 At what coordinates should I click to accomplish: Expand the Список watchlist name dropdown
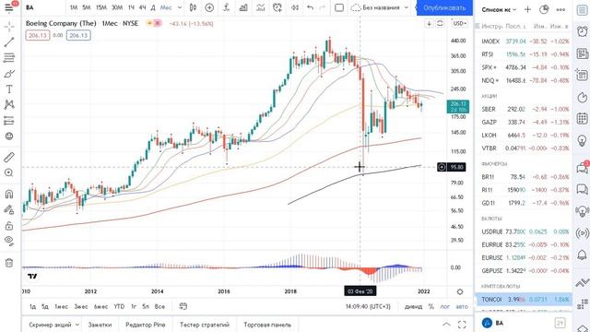[499, 9]
